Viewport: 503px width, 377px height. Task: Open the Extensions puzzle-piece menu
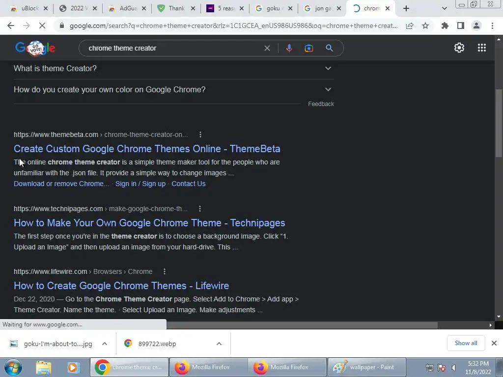pyautogui.click(x=445, y=26)
